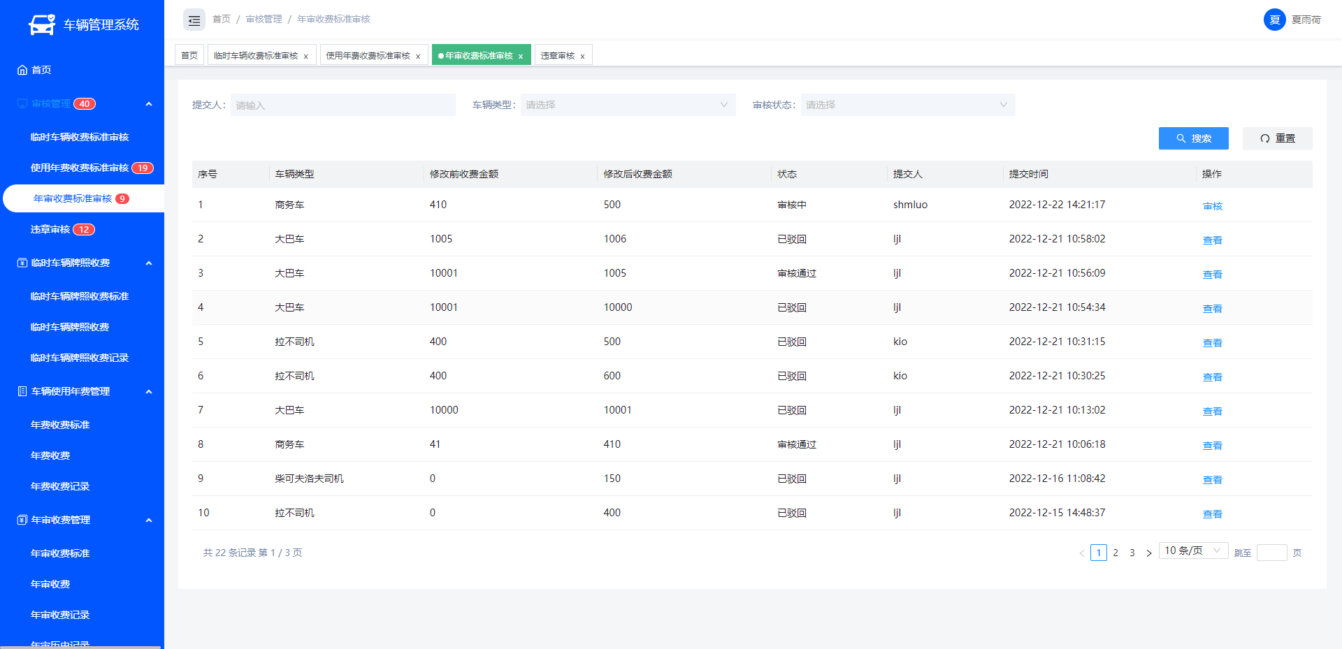
Task: Click the 重置 reset button
Action: (1277, 138)
